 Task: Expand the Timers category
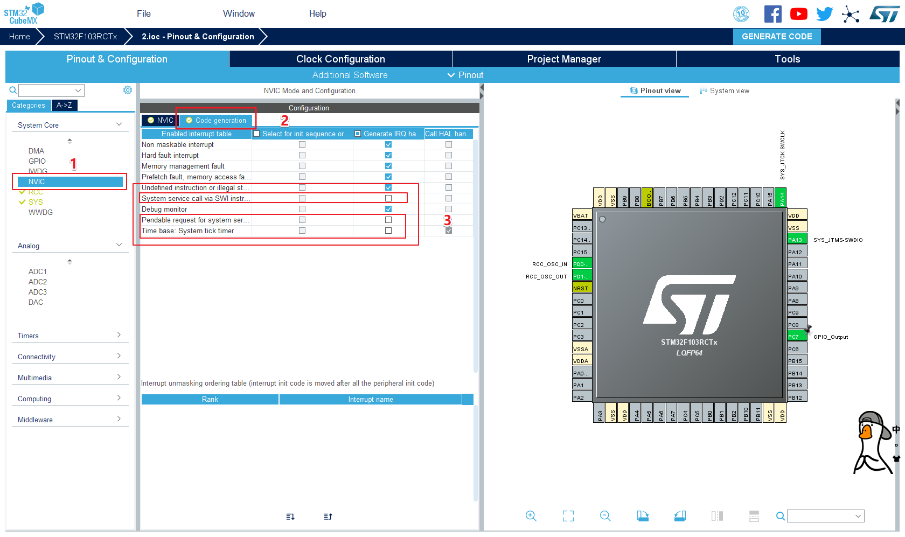[x=119, y=335]
